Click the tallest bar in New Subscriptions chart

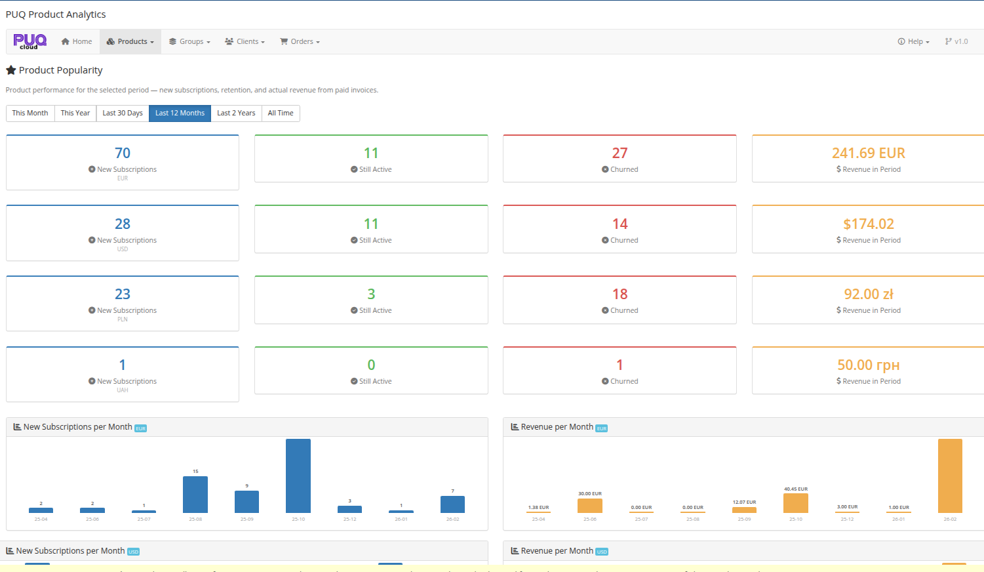pyautogui.click(x=298, y=476)
